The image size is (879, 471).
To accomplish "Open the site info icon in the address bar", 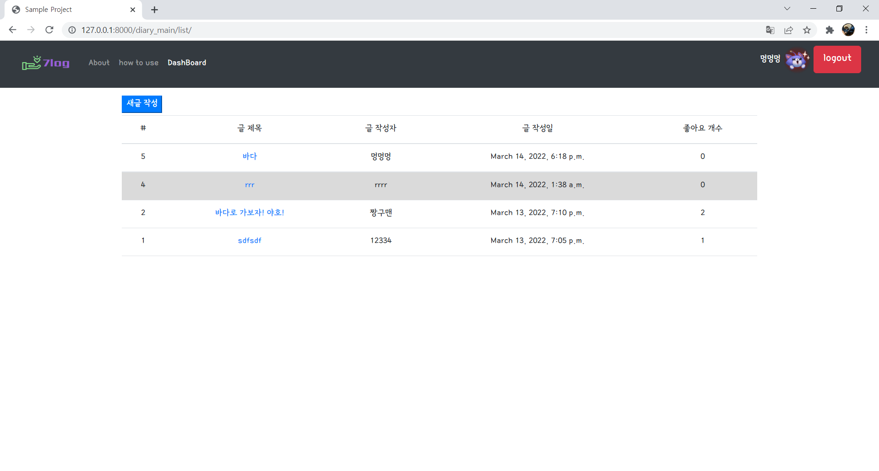I will [x=72, y=30].
